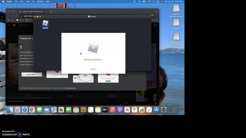Open the yellow Notes app in the Dock
This screenshot has width=246, height=138.
click(x=98, y=110)
